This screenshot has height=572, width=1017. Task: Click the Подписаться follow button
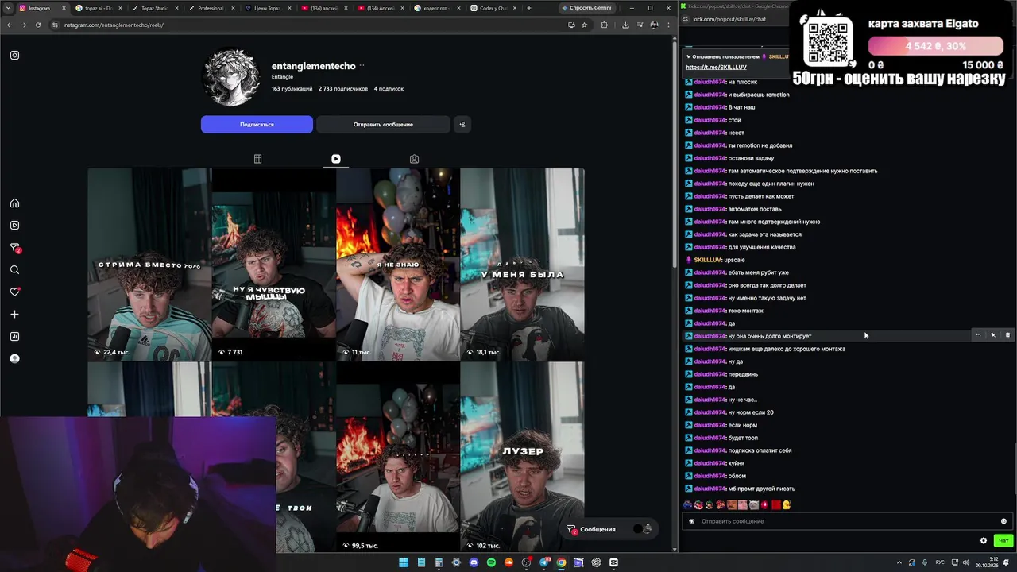257,124
